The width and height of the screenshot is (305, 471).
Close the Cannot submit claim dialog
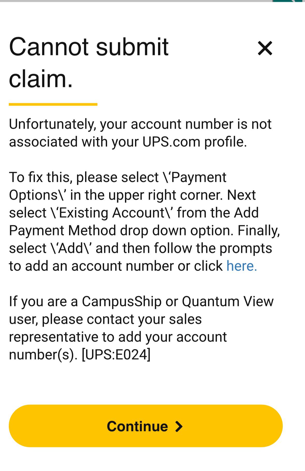click(x=265, y=48)
